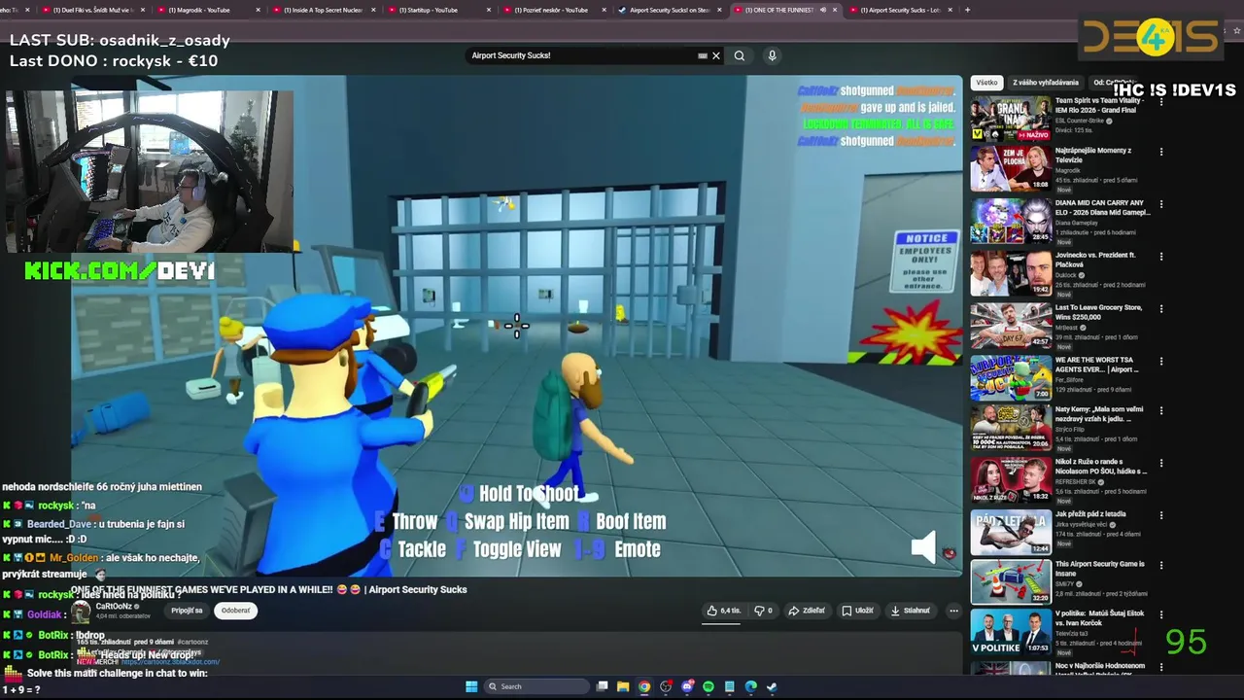Click the YouTube search magnifier icon

point(740,55)
